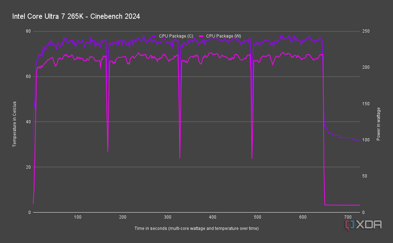This screenshot has width=393, height=243.
Task: Click the x-axis tick label "300"
Action: (x=168, y=217)
